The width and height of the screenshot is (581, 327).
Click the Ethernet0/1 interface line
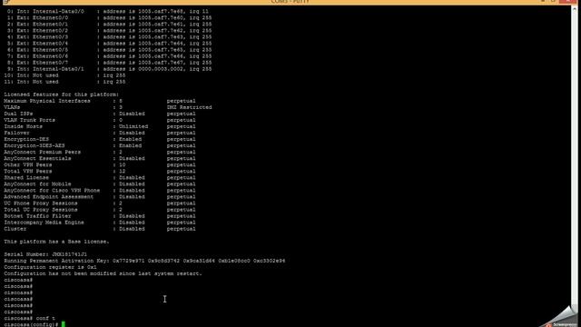(108, 25)
